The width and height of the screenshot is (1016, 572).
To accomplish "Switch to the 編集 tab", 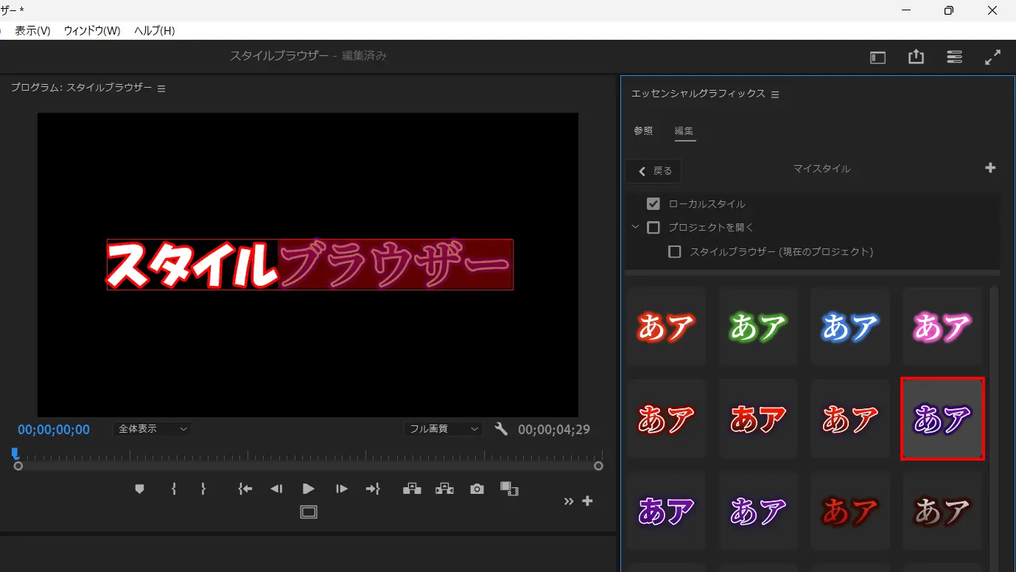I will [684, 131].
